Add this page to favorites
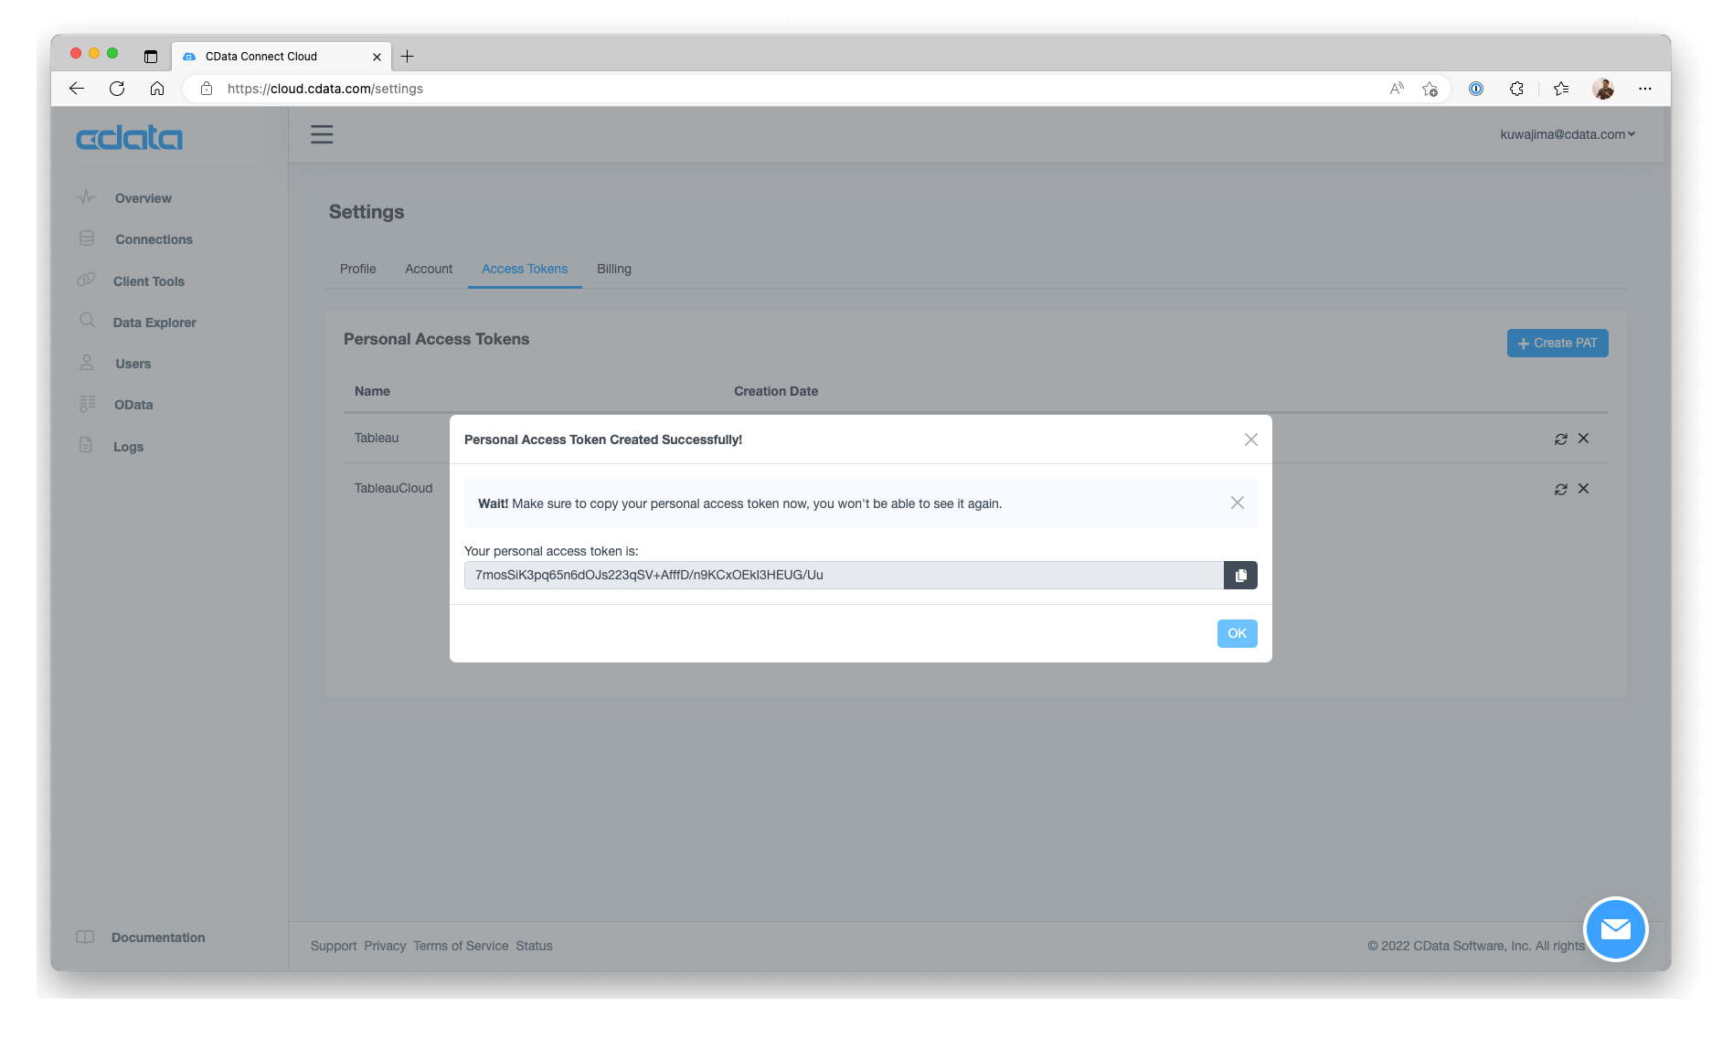The height and width of the screenshot is (1038, 1722). pos(1430,89)
